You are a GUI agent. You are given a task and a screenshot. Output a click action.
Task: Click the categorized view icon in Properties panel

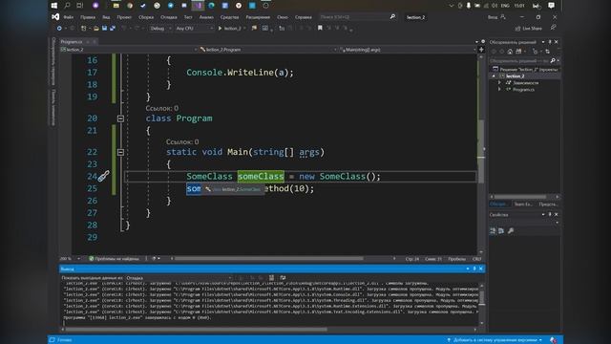click(493, 231)
